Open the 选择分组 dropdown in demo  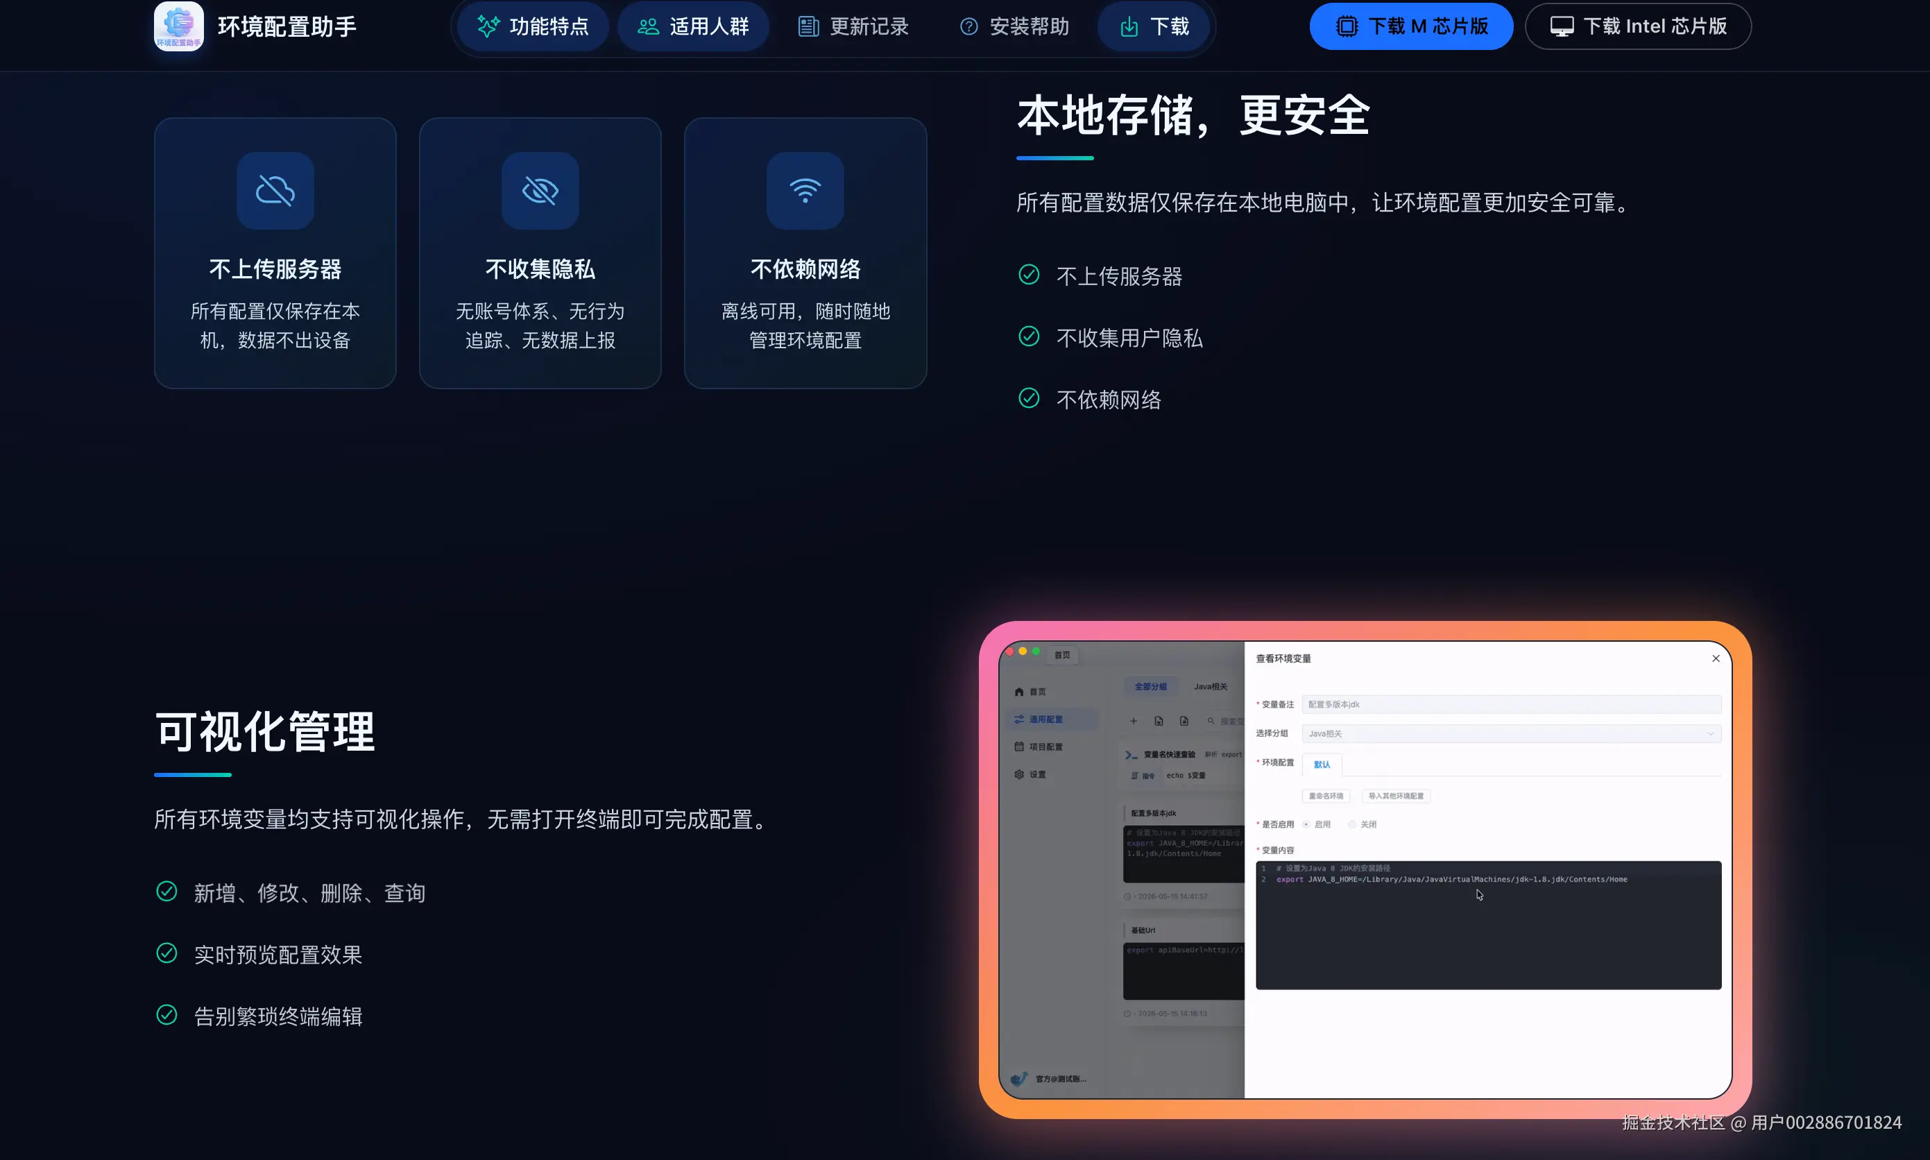point(1511,733)
